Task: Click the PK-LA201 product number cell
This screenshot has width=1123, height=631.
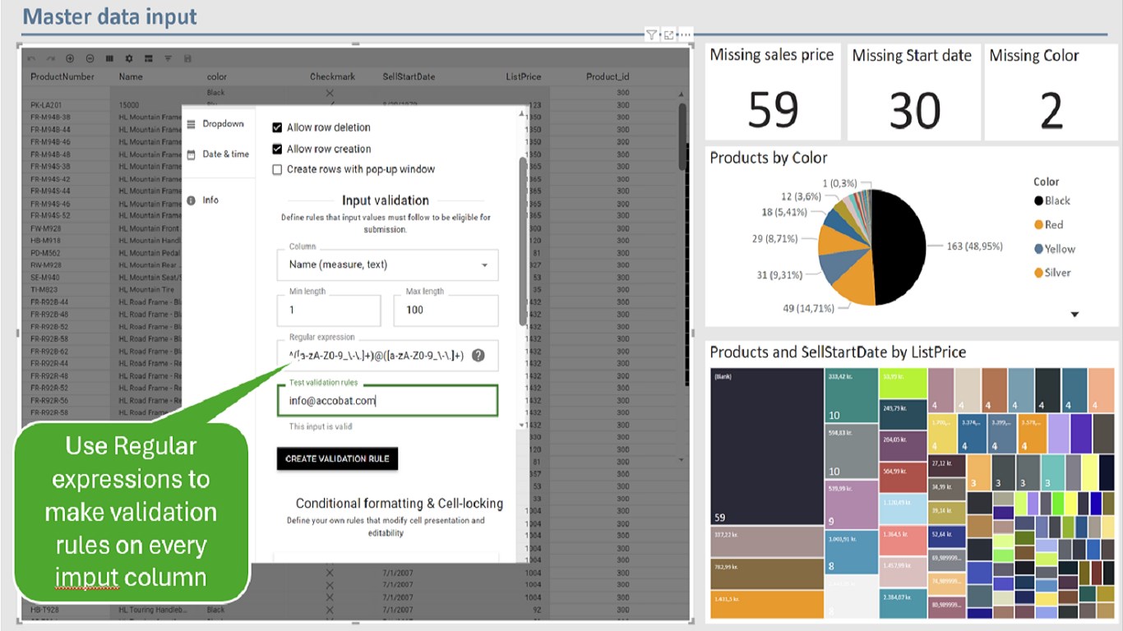Action: tap(48, 105)
